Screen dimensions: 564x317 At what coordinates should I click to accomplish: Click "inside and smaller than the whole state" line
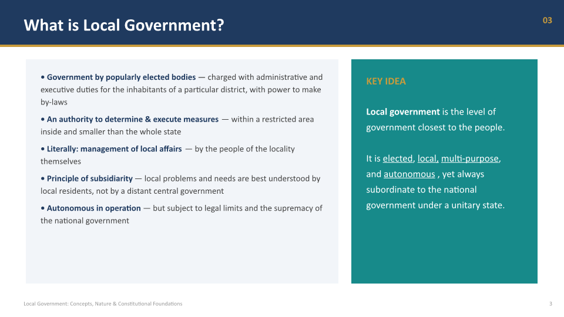[111, 132]
